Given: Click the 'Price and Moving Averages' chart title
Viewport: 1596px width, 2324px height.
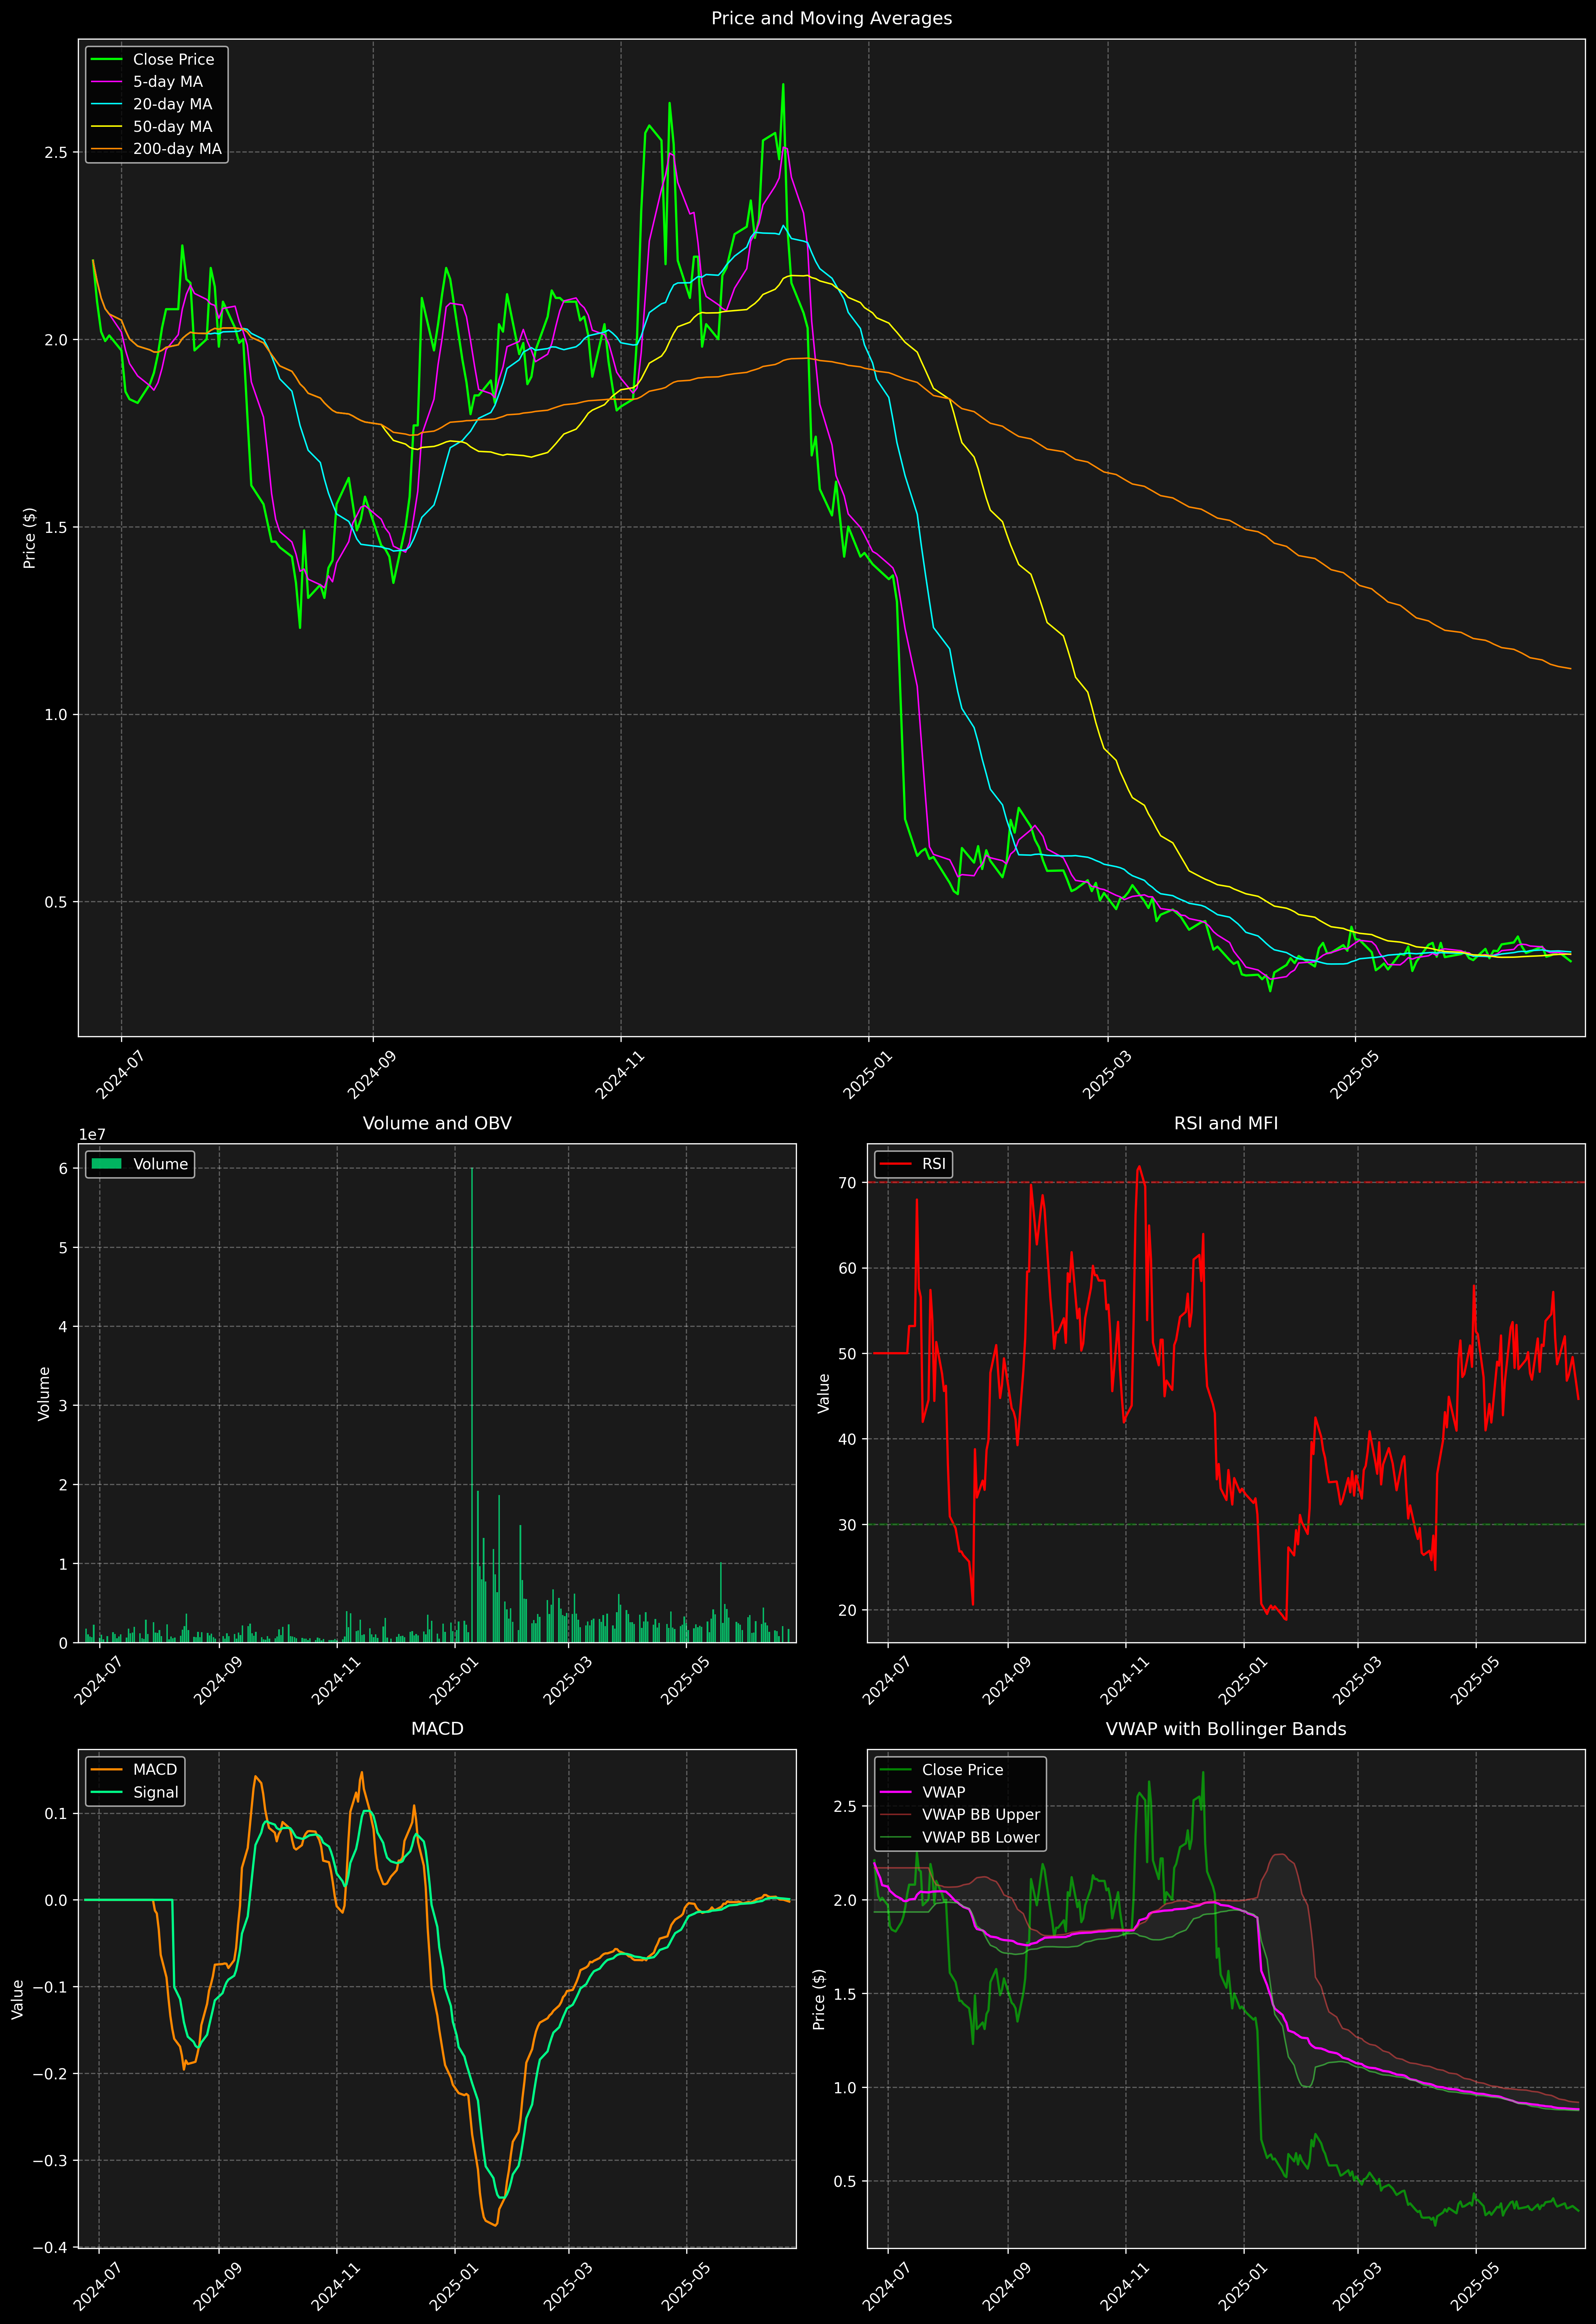Looking at the screenshot, I should pyautogui.click(x=831, y=18).
